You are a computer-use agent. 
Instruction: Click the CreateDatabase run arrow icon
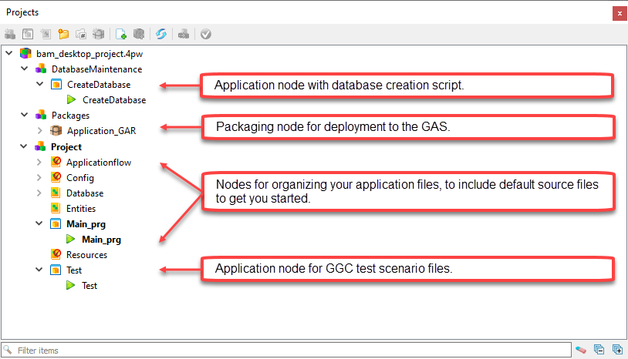pos(71,100)
